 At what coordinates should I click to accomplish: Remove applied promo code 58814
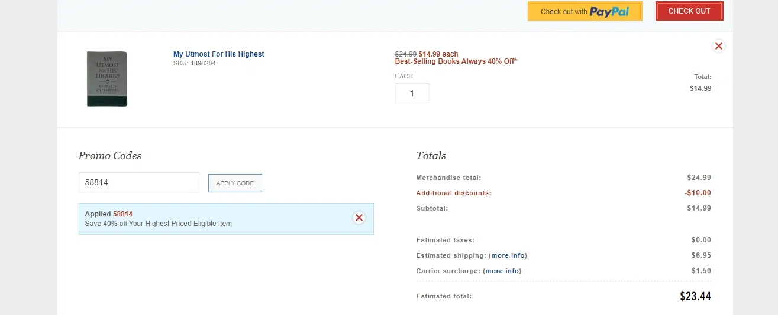[x=359, y=218]
